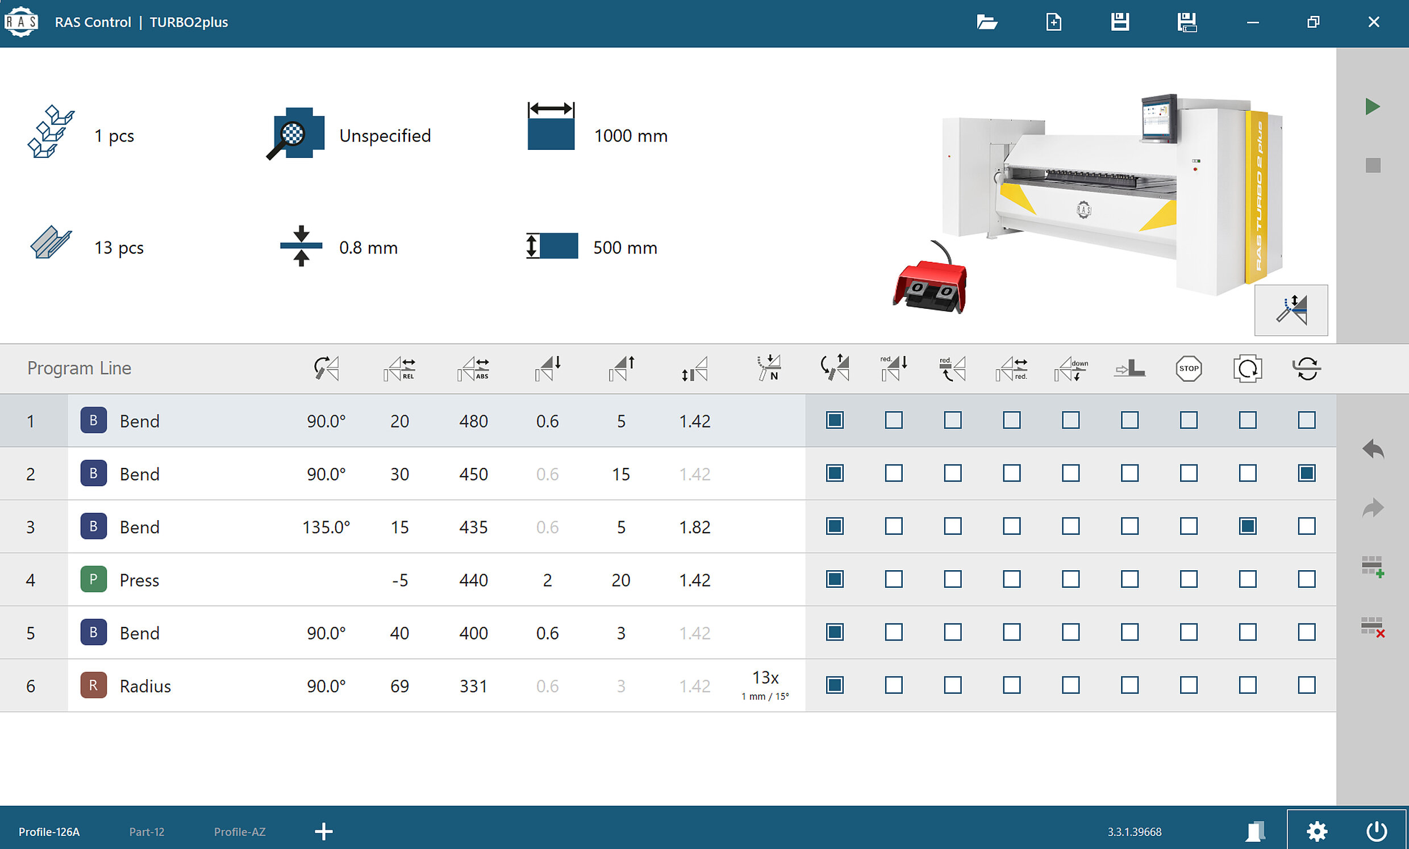
Task: Switch to the Profile-AZ tab
Action: [x=240, y=832]
